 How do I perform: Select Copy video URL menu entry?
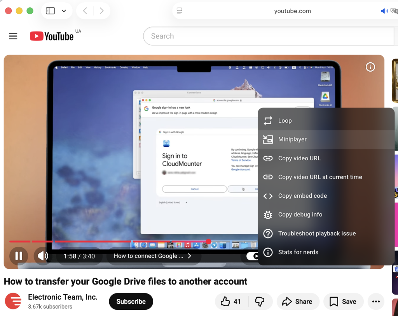click(326, 158)
